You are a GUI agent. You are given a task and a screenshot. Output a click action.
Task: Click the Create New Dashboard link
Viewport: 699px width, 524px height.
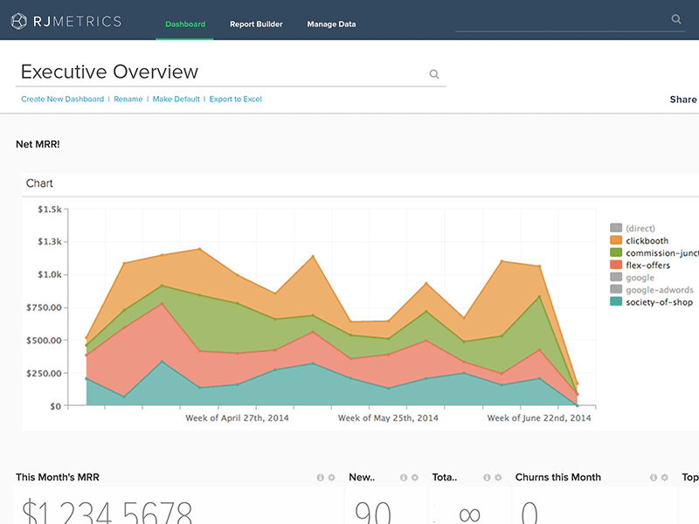point(62,100)
